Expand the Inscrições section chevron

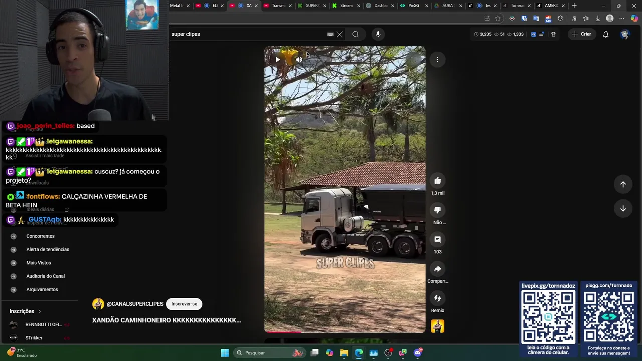pyautogui.click(x=40, y=311)
